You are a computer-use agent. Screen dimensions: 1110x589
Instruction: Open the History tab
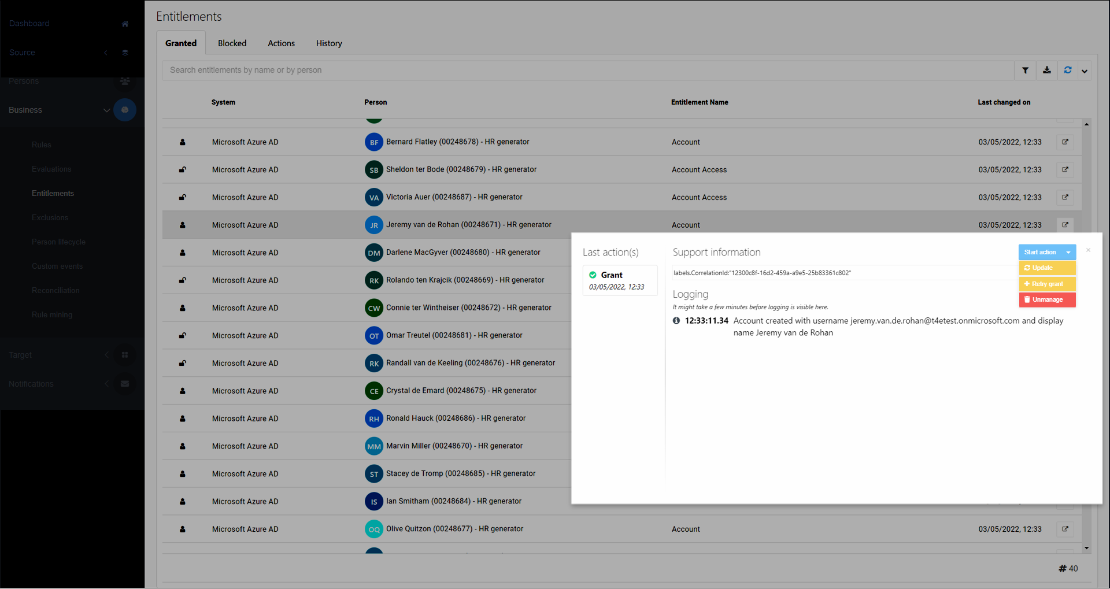pos(328,43)
